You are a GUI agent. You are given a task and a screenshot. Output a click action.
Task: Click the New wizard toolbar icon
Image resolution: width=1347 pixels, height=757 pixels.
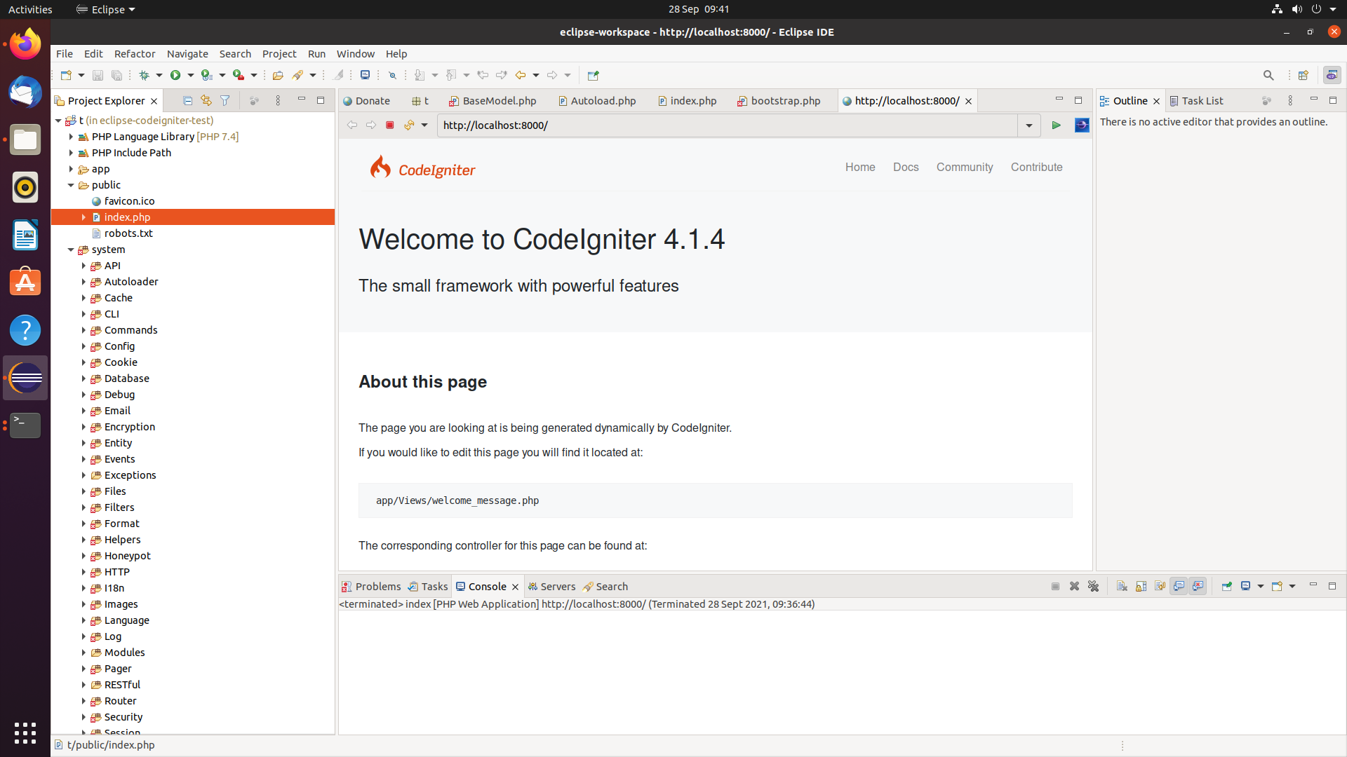tap(66, 75)
